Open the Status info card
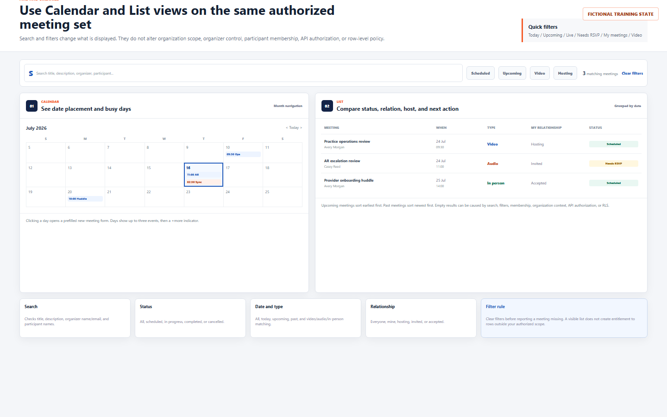The image size is (667, 417). [x=190, y=318]
